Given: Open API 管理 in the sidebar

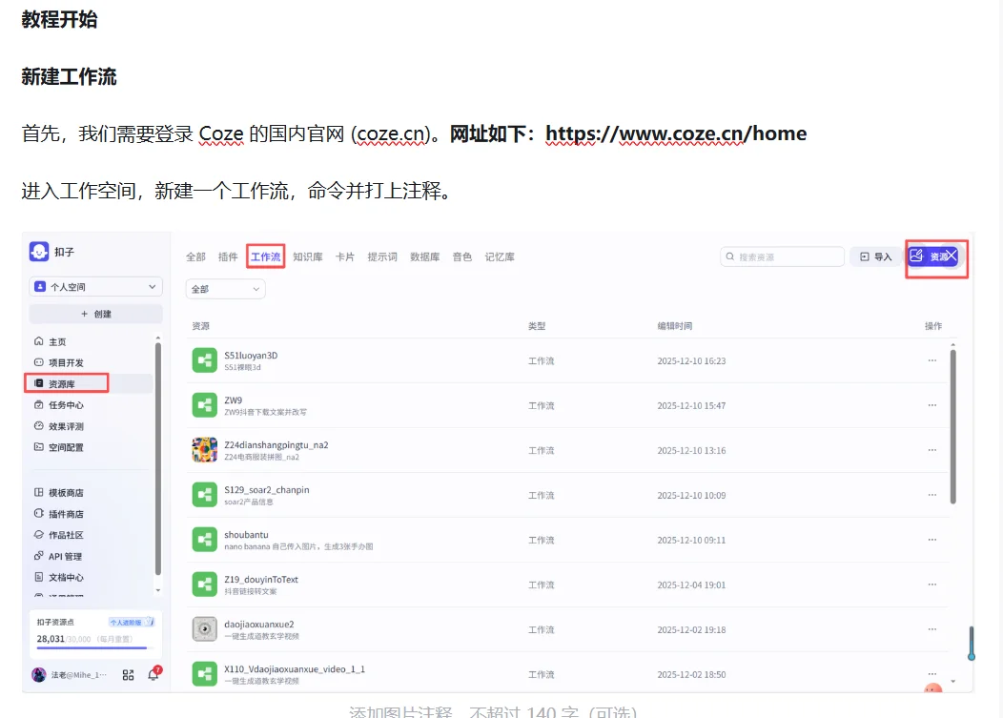Looking at the screenshot, I should (x=58, y=556).
